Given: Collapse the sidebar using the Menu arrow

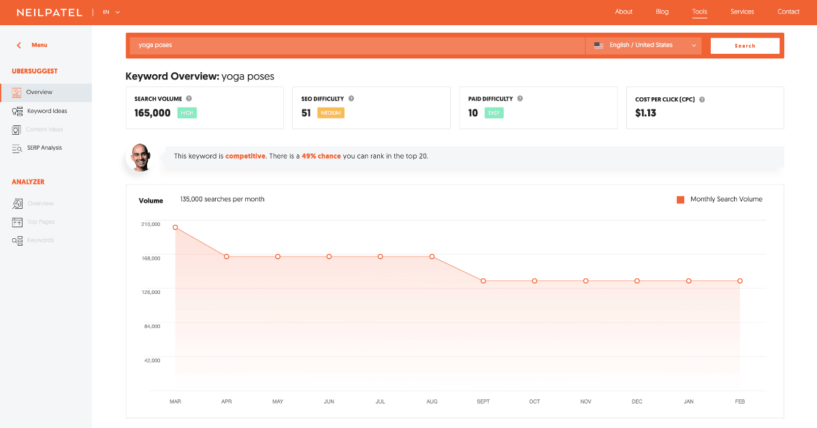Looking at the screenshot, I should (x=18, y=45).
